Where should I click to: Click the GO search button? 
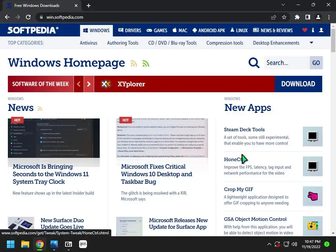[x=316, y=63]
